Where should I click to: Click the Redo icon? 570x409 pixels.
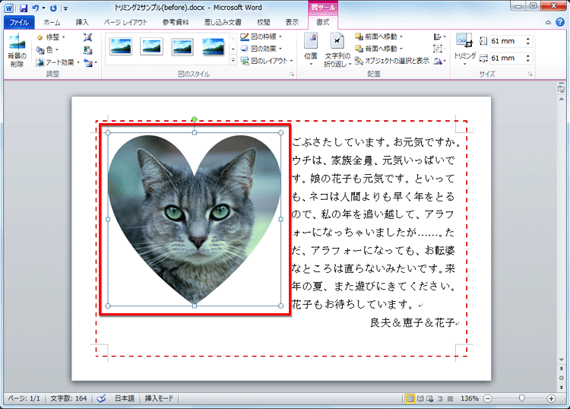click(53, 8)
